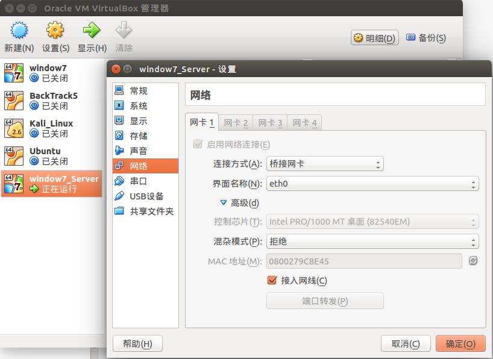Click 取消(C) cancel button
This screenshot has height=359, width=493.
click(x=406, y=343)
